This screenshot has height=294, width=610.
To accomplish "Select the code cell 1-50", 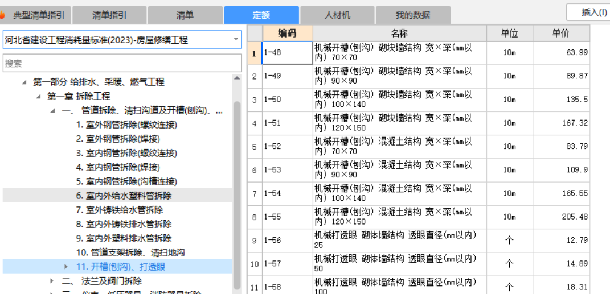I will click(x=288, y=100).
